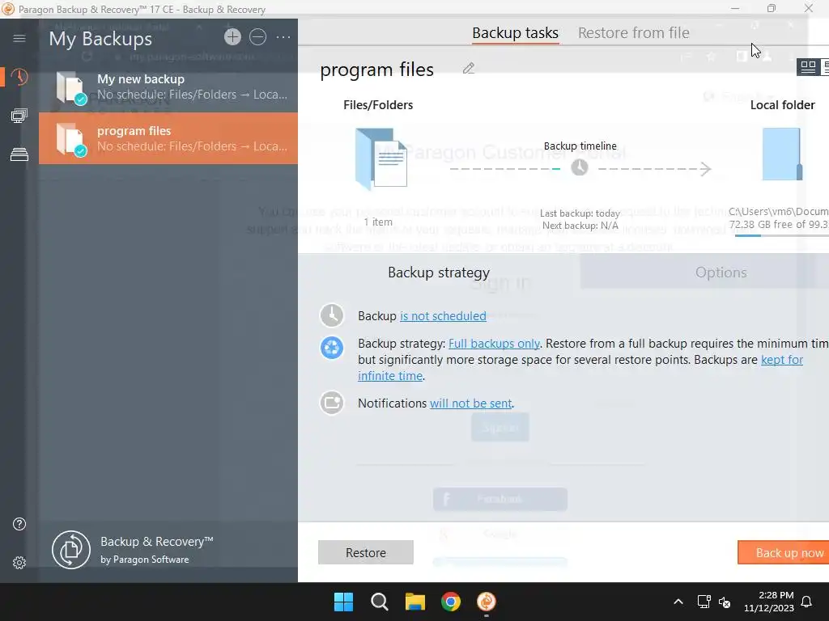Open Windows taskbar Search
829x621 pixels.
tap(379, 602)
